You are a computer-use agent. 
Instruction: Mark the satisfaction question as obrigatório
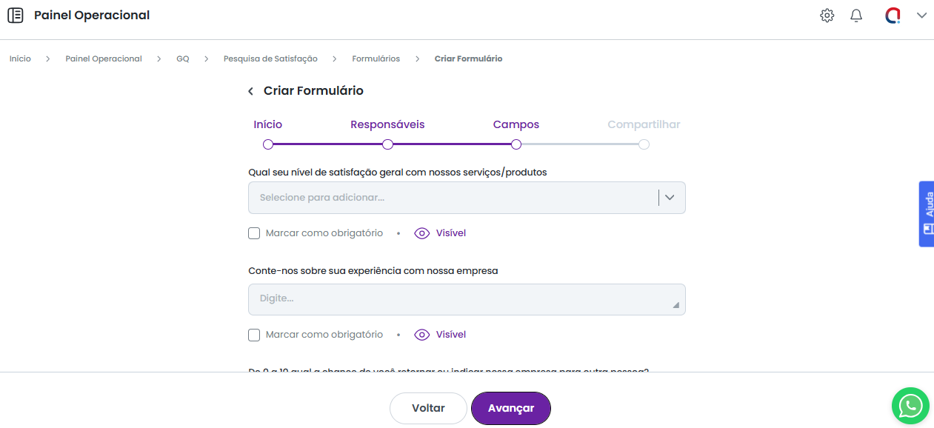(254, 233)
